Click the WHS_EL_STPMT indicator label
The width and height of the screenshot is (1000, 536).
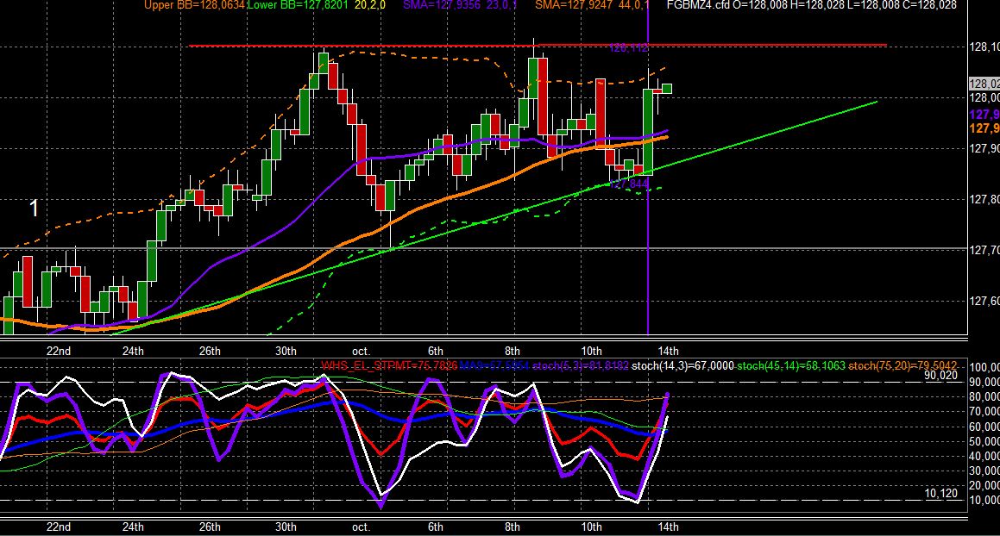click(389, 366)
